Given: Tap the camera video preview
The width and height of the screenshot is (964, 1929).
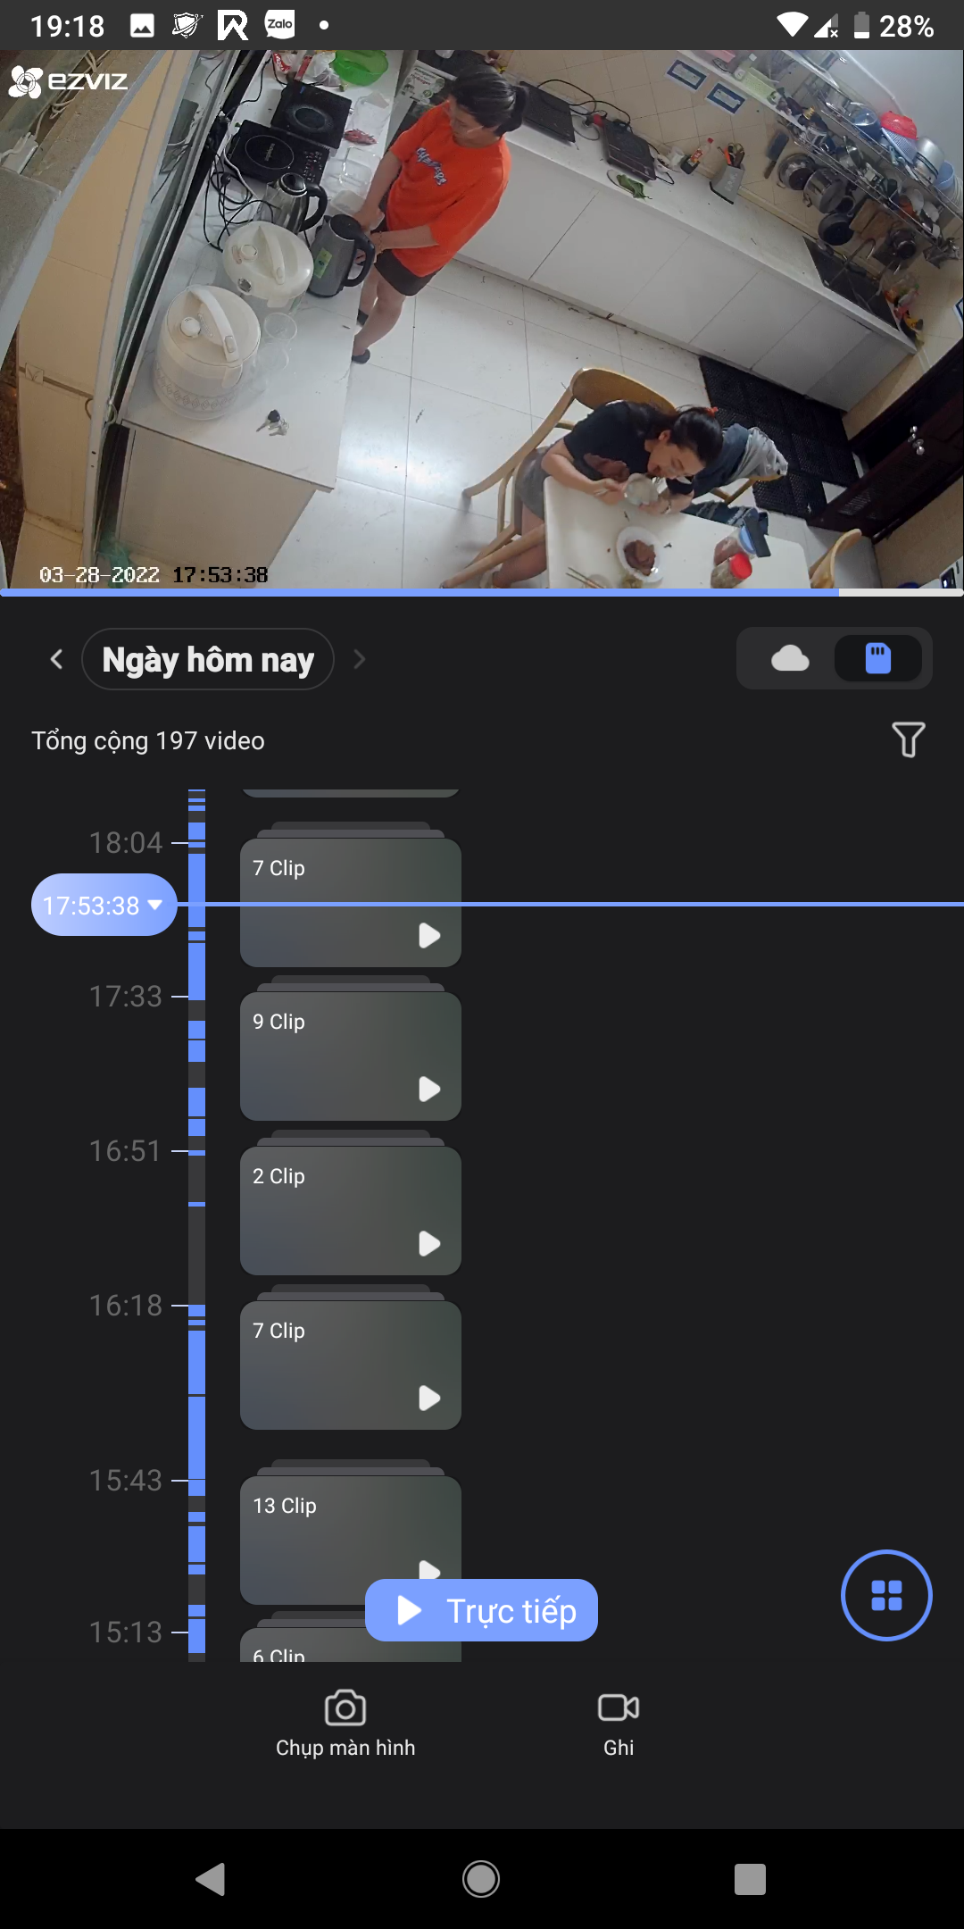Looking at the screenshot, I should pos(482,319).
